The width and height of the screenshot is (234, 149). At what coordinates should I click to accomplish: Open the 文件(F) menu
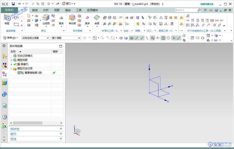click(9, 10)
